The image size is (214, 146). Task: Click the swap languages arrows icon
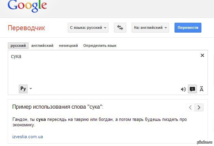[120, 28]
